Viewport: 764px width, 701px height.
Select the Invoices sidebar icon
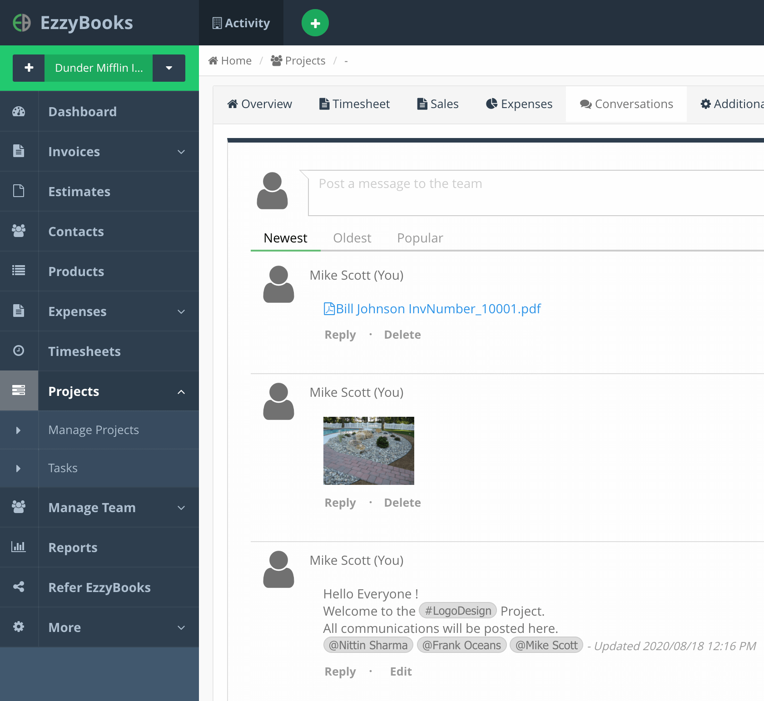pyautogui.click(x=19, y=151)
